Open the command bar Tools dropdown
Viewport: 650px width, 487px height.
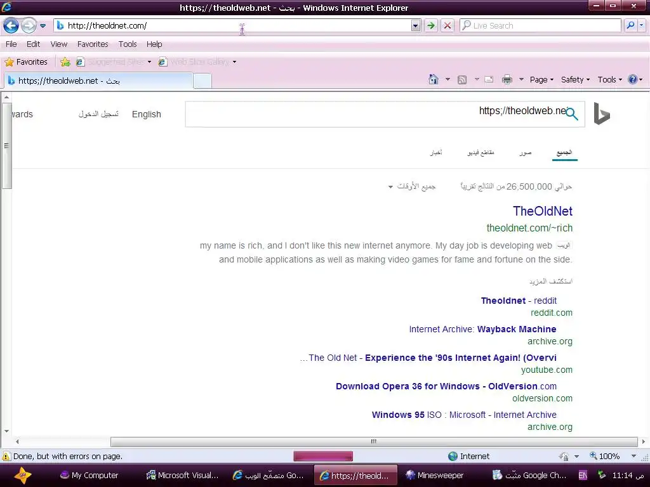pyautogui.click(x=610, y=79)
